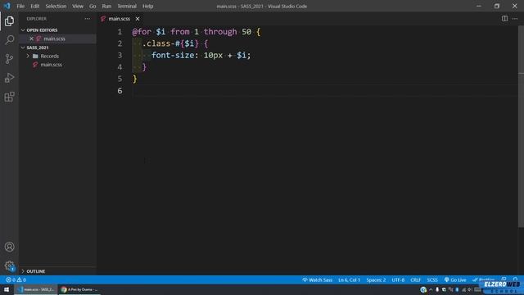Open the Go menu
This screenshot has width=524, height=295.
pyautogui.click(x=93, y=6)
